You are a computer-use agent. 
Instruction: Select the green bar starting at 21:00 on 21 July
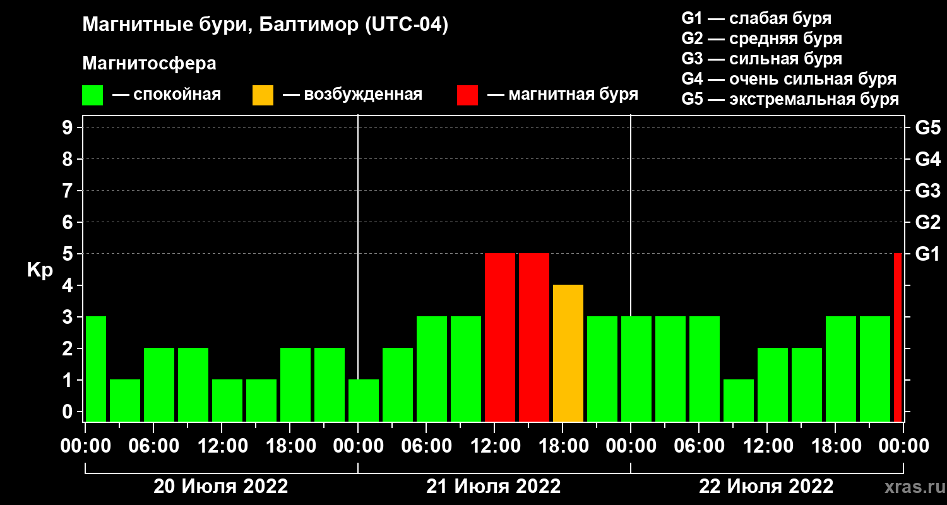click(x=602, y=369)
